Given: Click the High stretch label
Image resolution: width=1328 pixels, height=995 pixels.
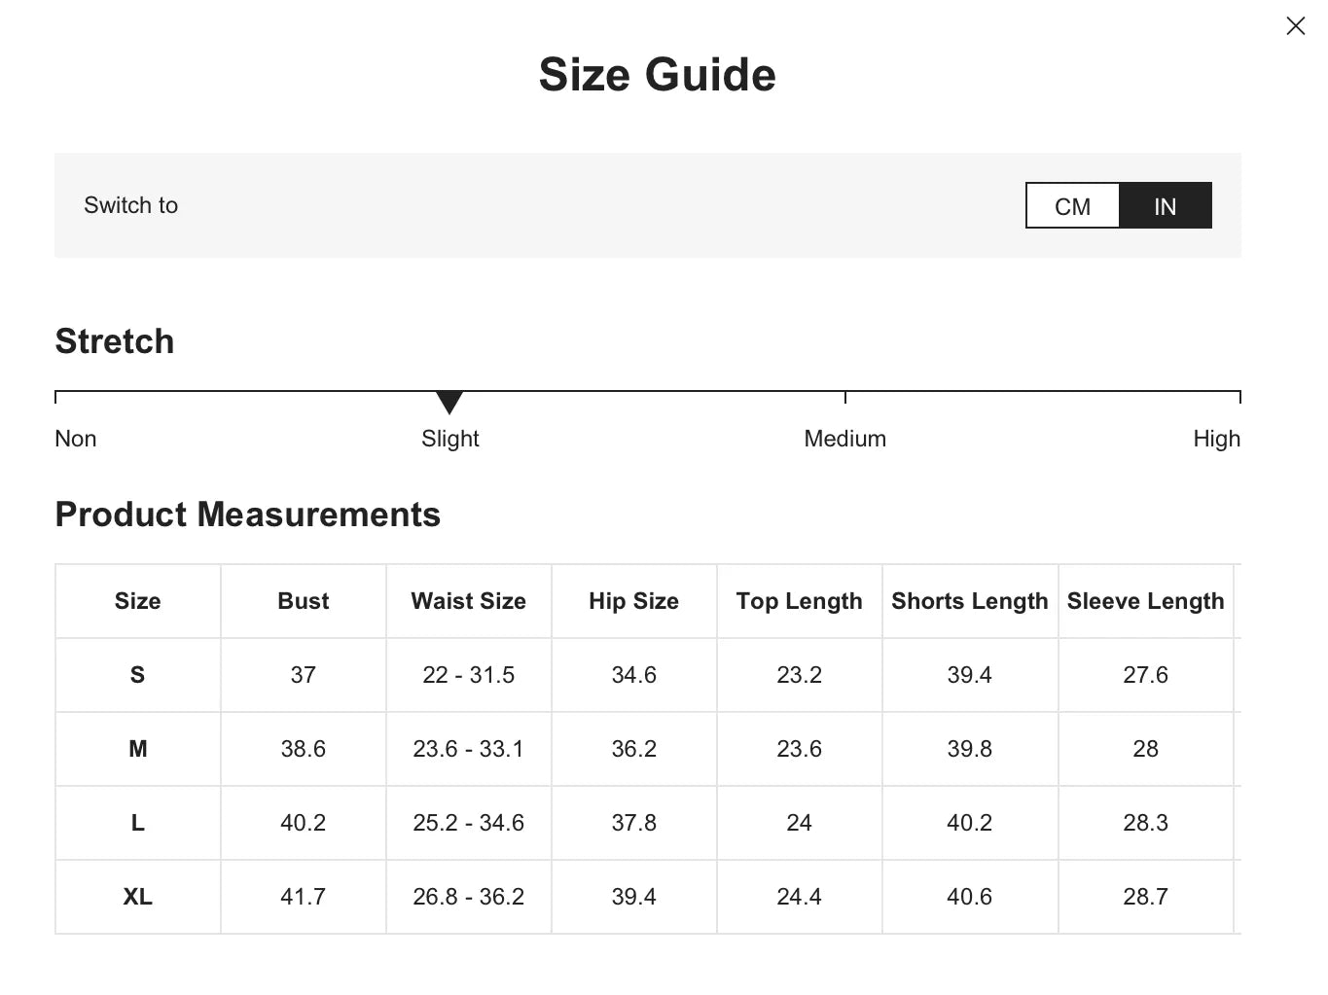Looking at the screenshot, I should [x=1216, y=439].
